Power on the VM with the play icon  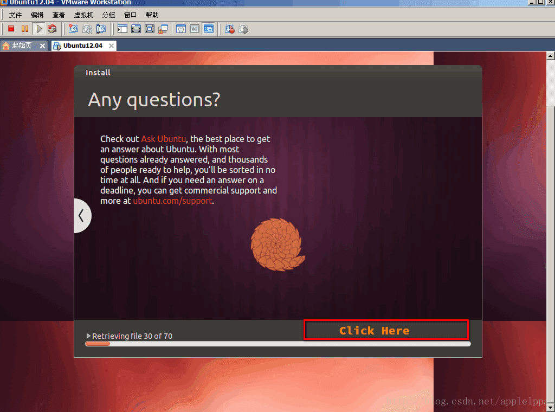coord(39,29)
